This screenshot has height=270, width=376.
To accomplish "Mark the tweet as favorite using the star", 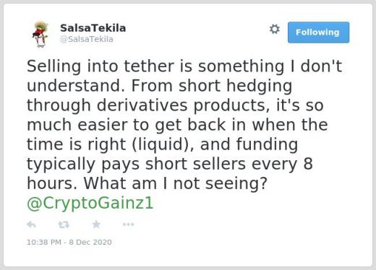I will tap(96, 225).
